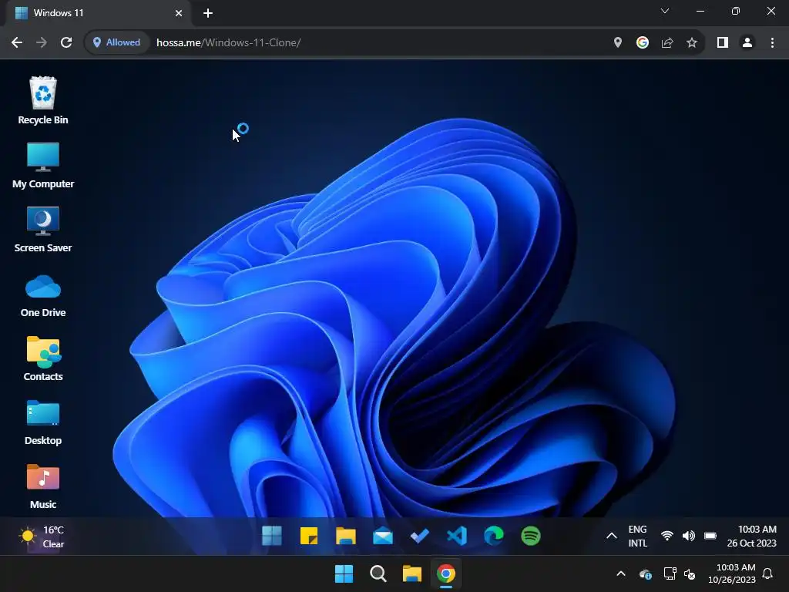Viewport: 789px width, 592px height.
Task: Reload the page with the refresh icon
Action: (66, 43)
